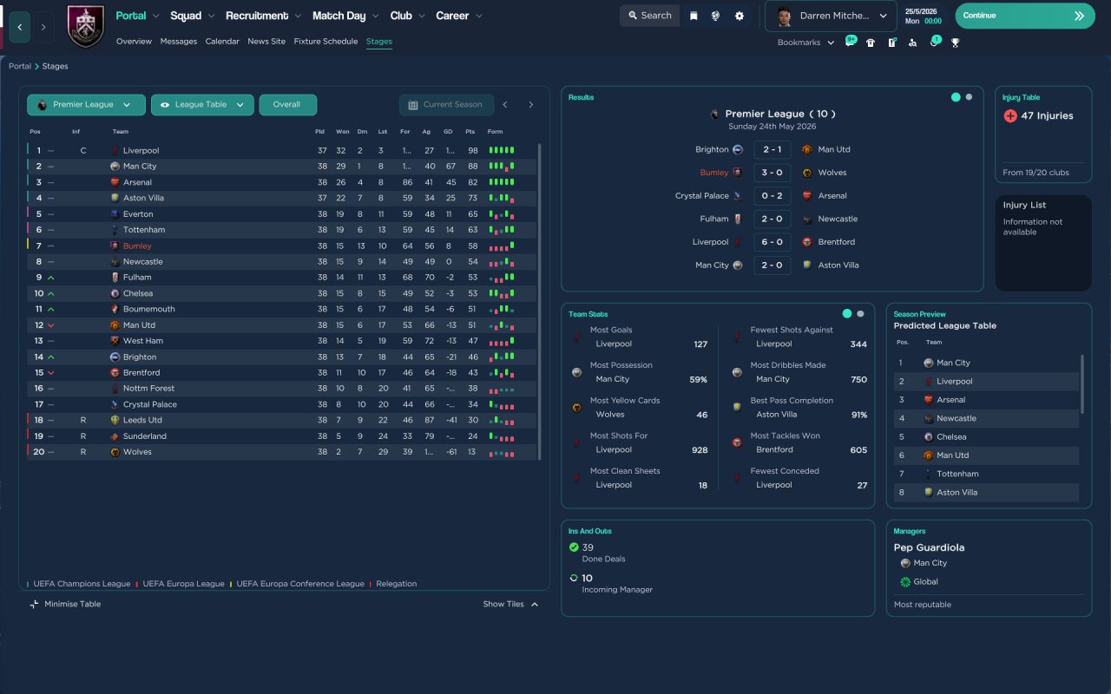
Task: Open the transfers shortcut icon with badge
Action: [x=935, y=42]
